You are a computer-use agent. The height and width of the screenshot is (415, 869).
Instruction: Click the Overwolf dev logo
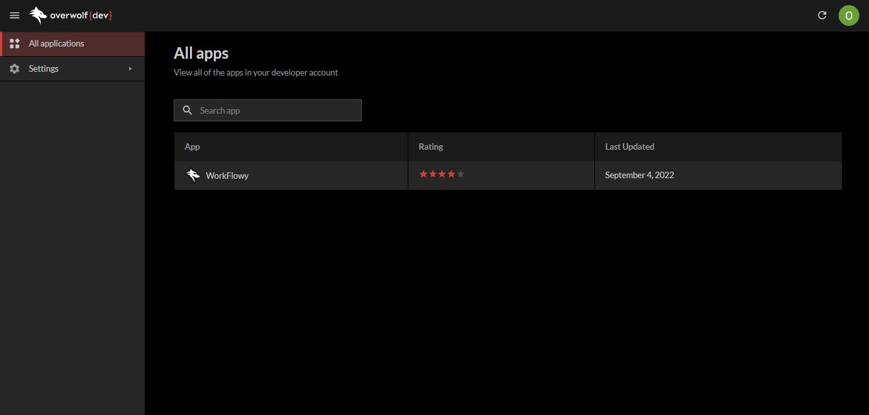tap(71, 15)
